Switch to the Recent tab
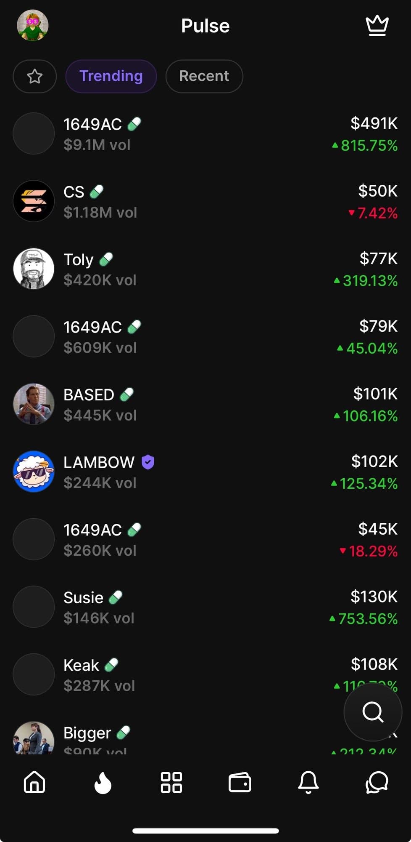The image size is (411, 842). tap(204, 76)
